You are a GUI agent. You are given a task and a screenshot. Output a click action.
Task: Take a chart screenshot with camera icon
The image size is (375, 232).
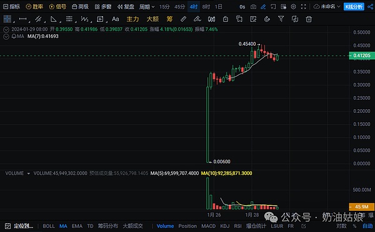tap(253, 7)
